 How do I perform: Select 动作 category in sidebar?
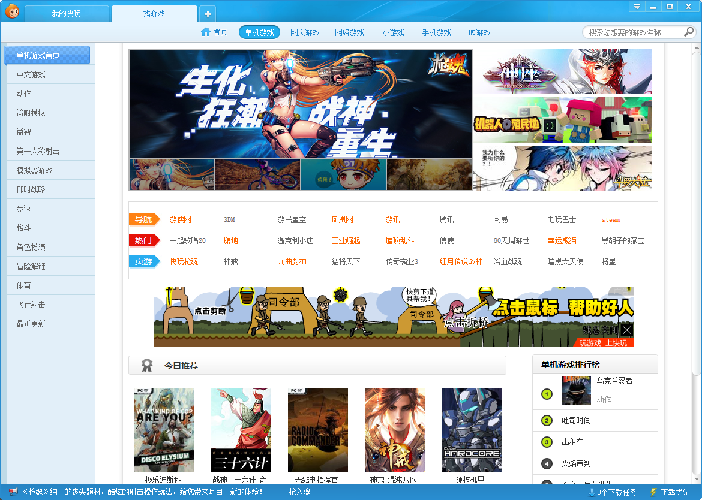51,94
